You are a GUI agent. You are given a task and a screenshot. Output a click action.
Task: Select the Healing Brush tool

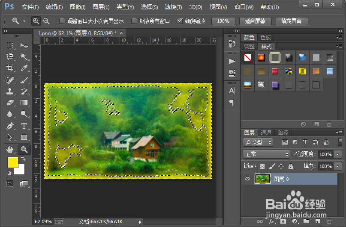click(10, 80)
